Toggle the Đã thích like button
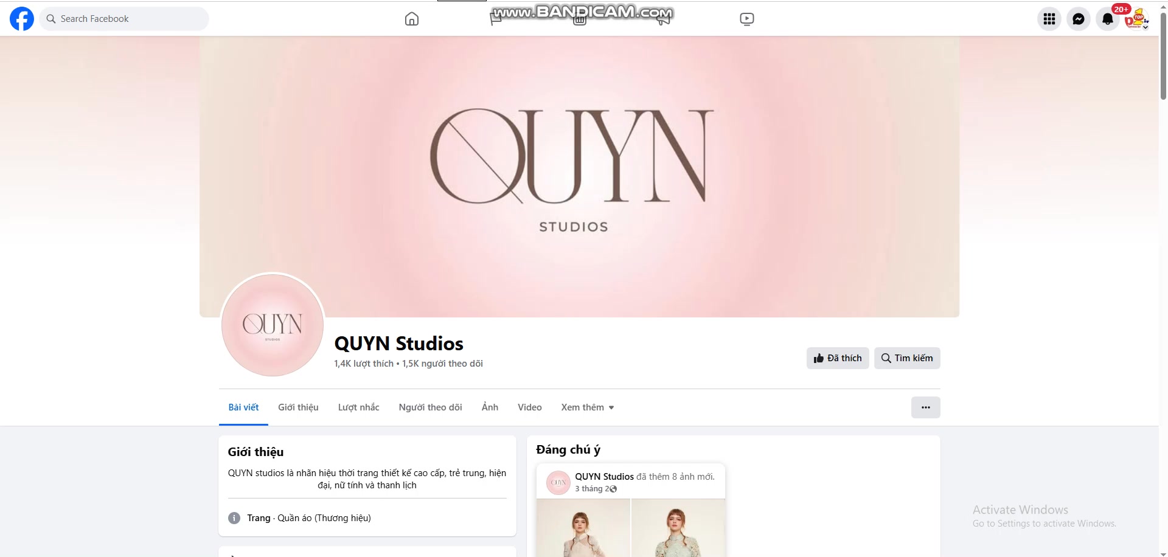 point(838,358)
